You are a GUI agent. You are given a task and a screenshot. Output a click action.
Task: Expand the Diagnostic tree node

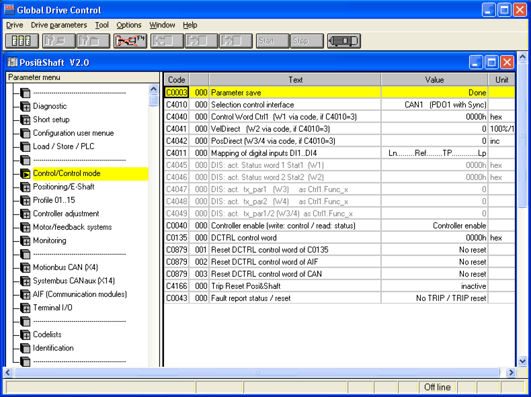[x=25, y=106]
